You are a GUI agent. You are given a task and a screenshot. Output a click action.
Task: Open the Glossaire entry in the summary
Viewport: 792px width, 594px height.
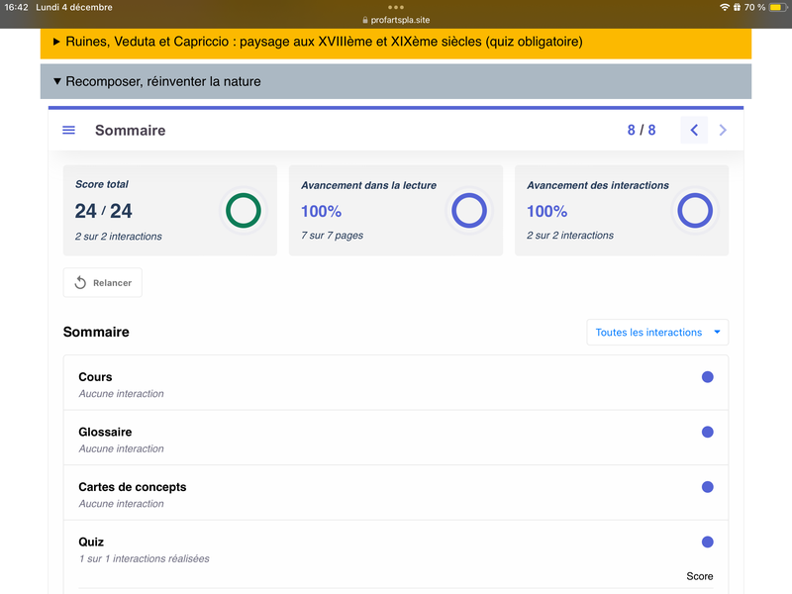click(105, 432)
